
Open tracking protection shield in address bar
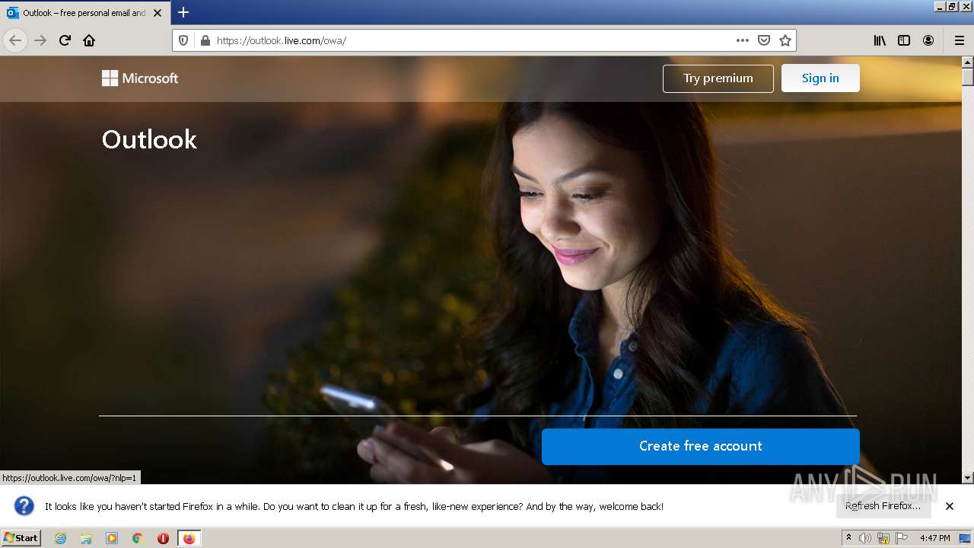pos(183,40)
